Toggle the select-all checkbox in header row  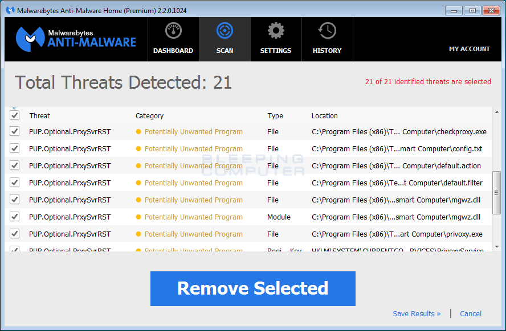pyautogui.click(x=14, y=115)
